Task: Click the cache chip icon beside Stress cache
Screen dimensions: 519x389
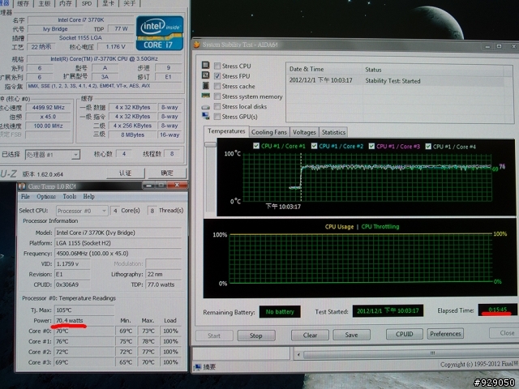Action: [205, 86]
